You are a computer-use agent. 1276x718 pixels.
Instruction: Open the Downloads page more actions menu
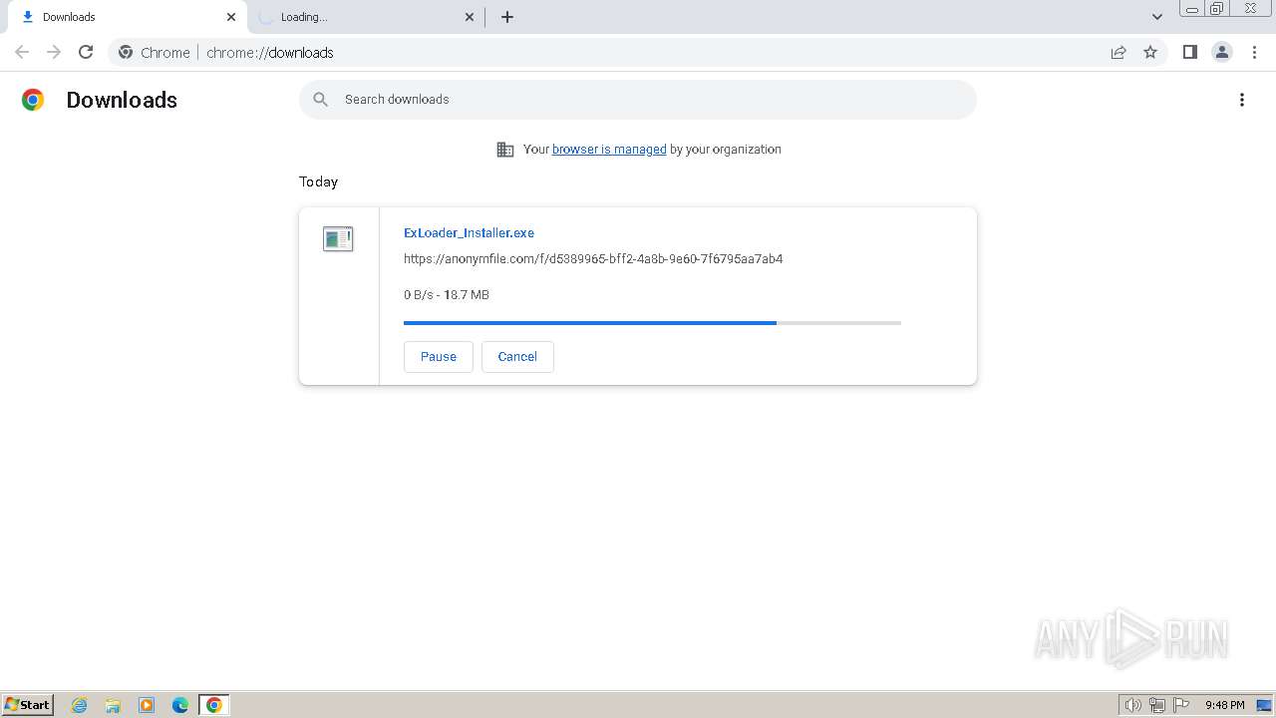tap(1242, 100)
